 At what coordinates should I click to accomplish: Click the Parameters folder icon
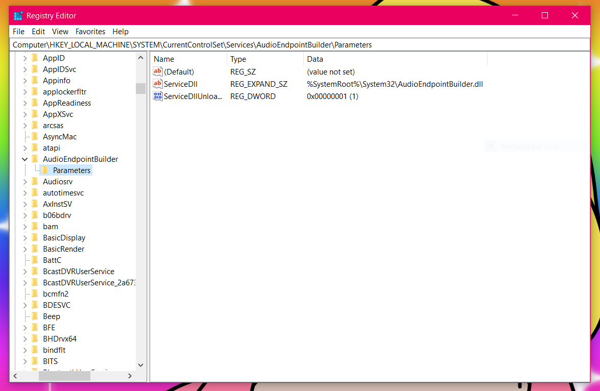coord(45,170)
